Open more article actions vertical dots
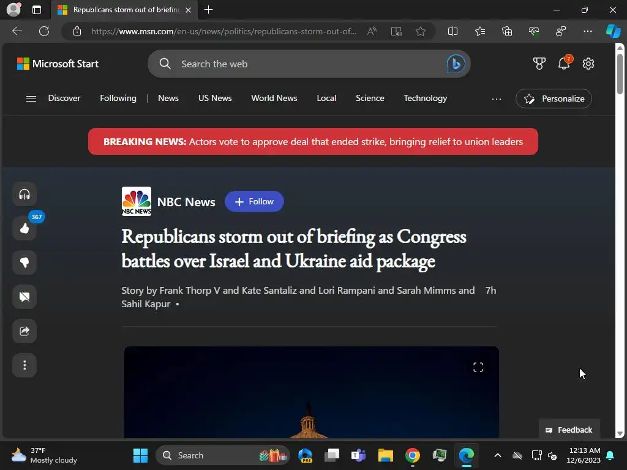 24,365
